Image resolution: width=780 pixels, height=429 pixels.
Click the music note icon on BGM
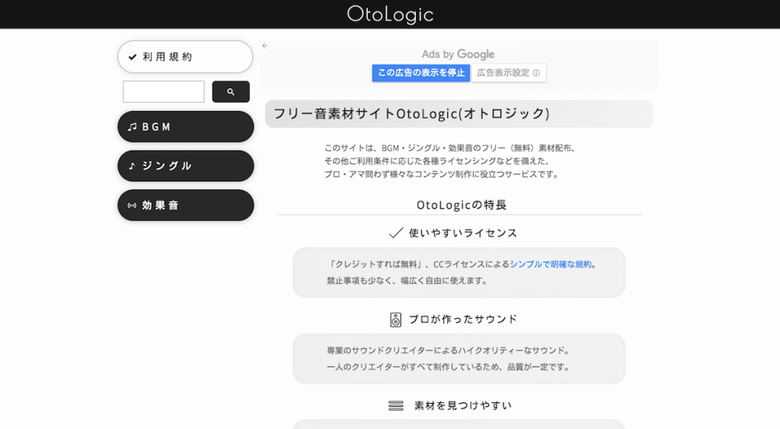coord(132,126)
